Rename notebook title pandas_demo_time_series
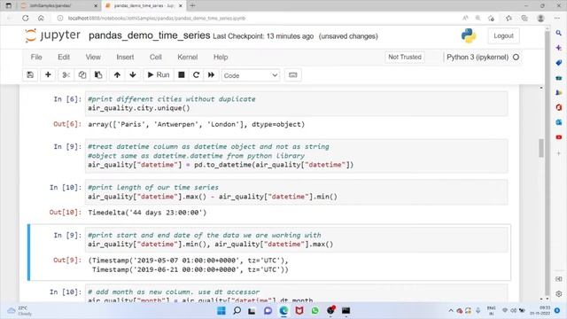This screenshot has width=567, height=319. click(x=150, y=35)
